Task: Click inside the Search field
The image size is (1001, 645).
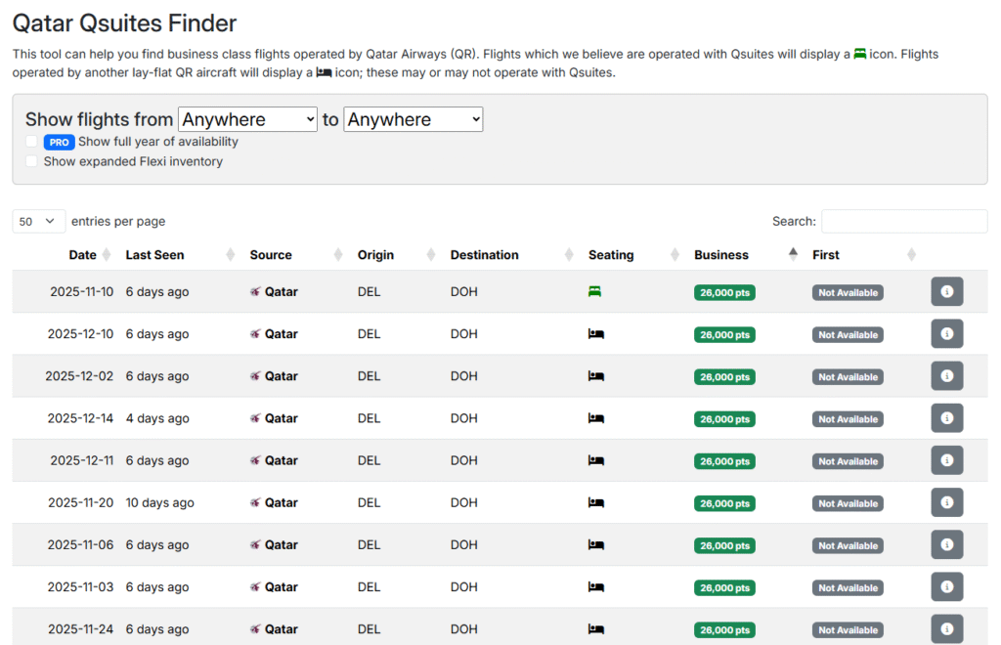Action: pos(903,221)
